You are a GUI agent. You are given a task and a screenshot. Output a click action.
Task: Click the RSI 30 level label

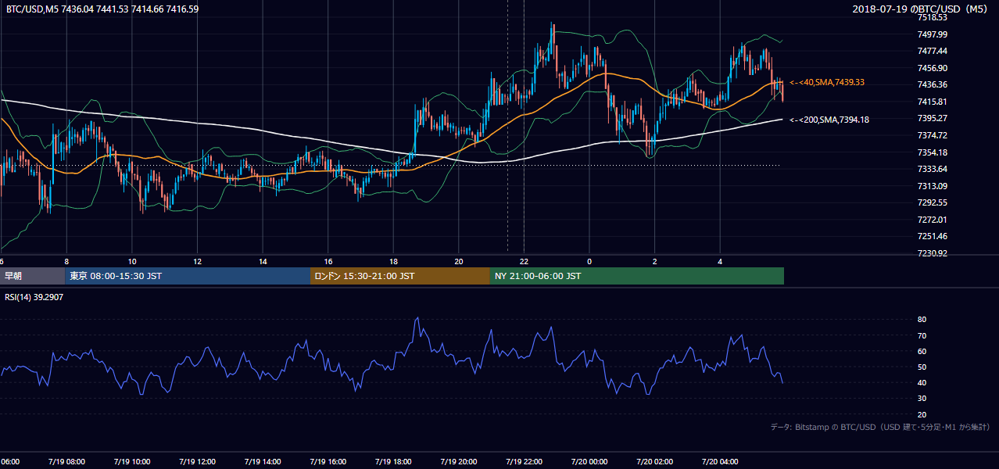pyautogui.click(x=922, y=399)
